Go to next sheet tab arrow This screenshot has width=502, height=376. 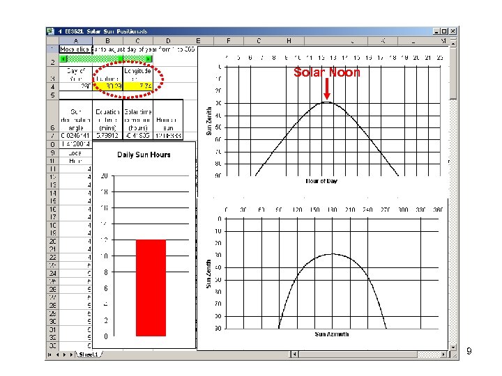(64, 354)
